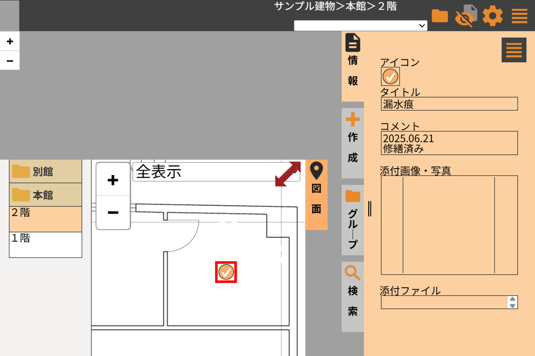Image resolution: width=535 pixels, height=356 pixels.
Task: Zoom in with the top-left plus button
Action: click(10, 41)
